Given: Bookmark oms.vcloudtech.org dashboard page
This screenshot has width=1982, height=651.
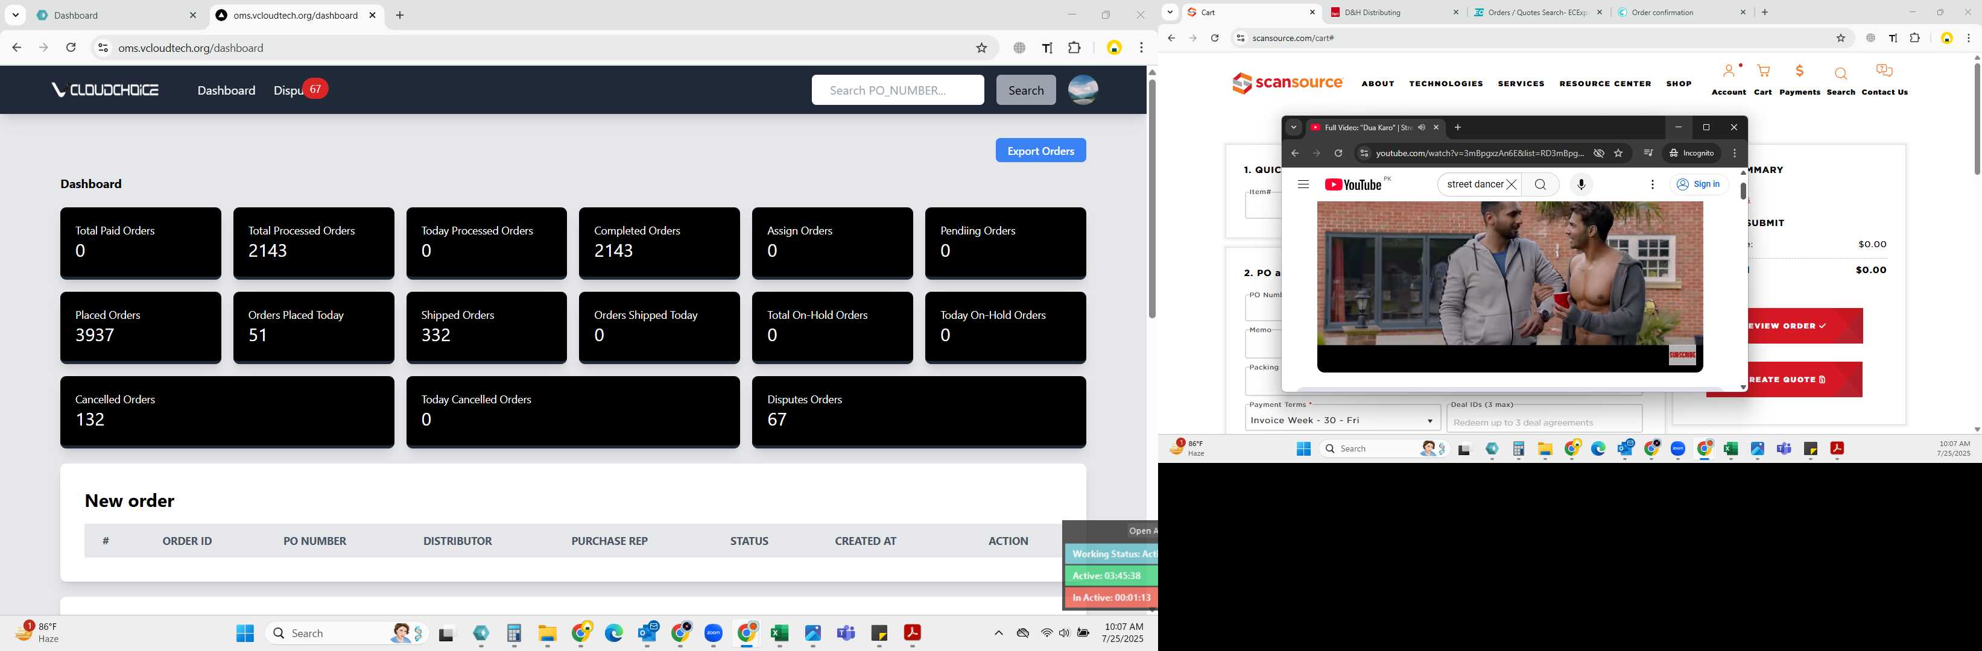Looking at the screenshot, I should click(981, 48).
